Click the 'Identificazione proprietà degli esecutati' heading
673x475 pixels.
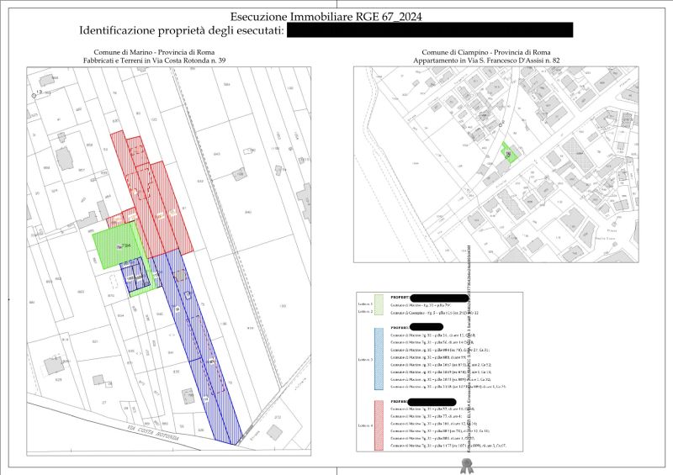pos(180,30)
